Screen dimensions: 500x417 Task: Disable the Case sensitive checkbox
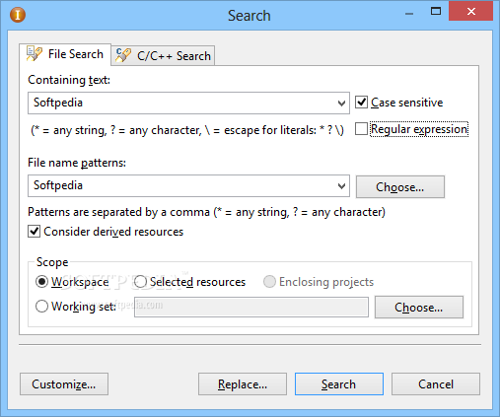pos(361,103)
